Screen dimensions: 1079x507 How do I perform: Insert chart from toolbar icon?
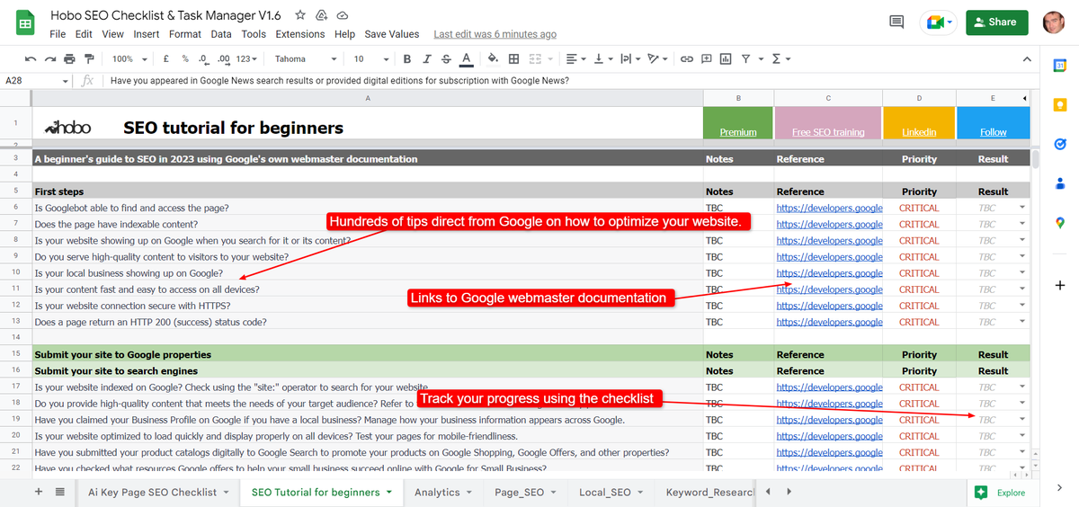[x=726, y=59]
